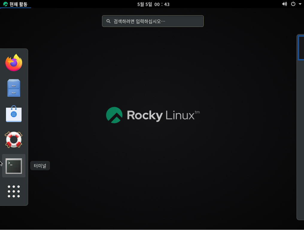Focus the search input field
This screenshot has width=304, height=230.
[153, 21]
